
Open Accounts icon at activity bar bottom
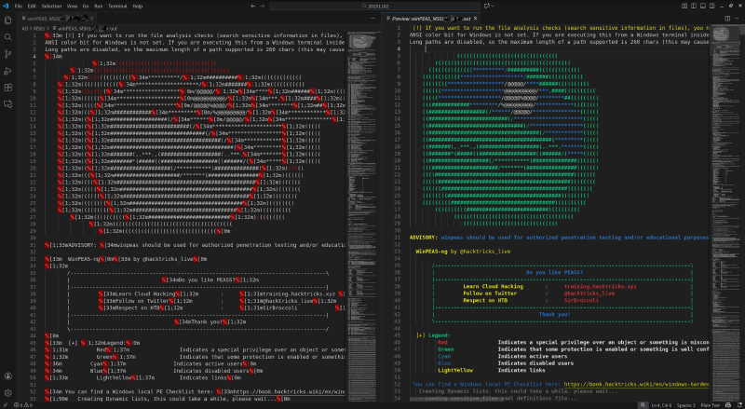coord(7,376)
